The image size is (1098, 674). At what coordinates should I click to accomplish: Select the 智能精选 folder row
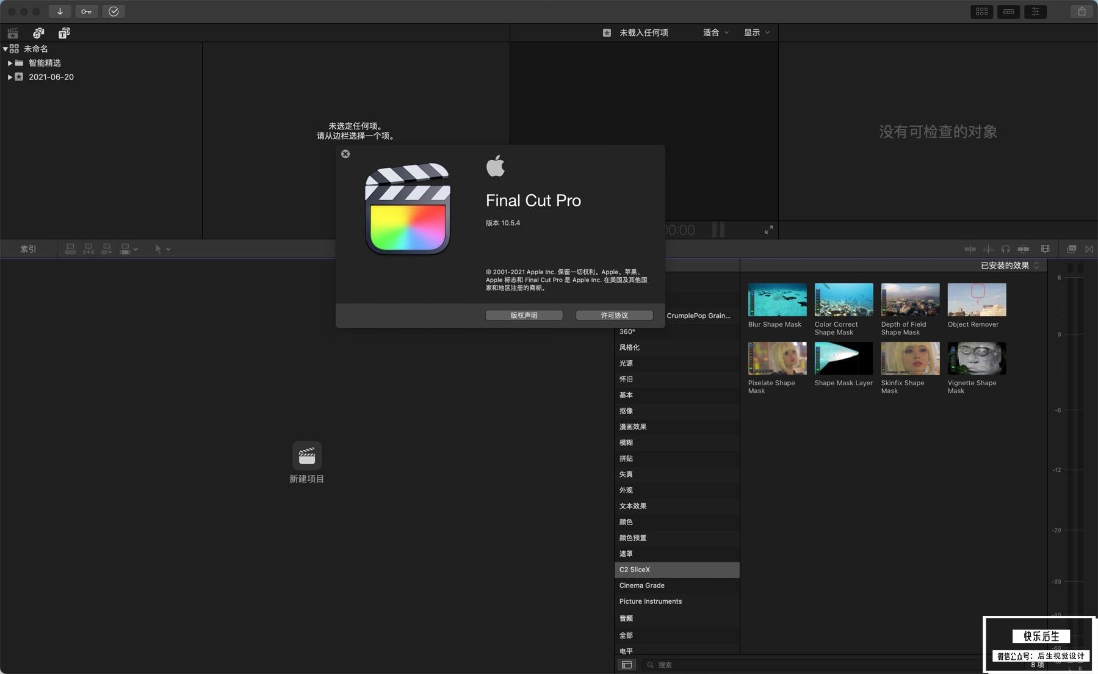[101, 63]
